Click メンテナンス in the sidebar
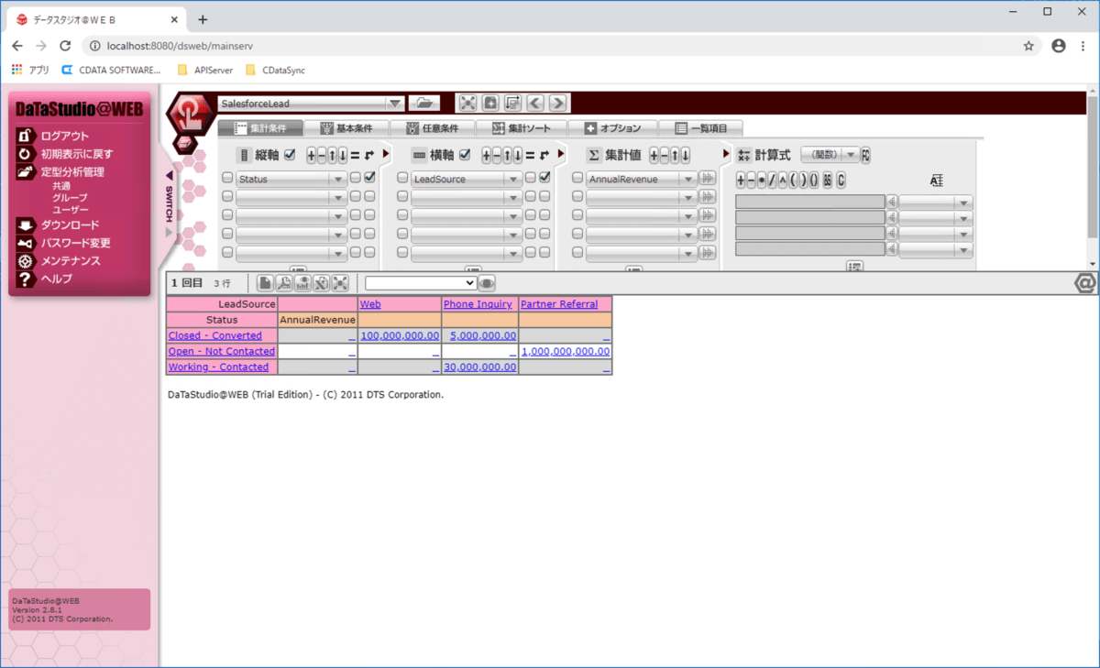 click(71, 260)
